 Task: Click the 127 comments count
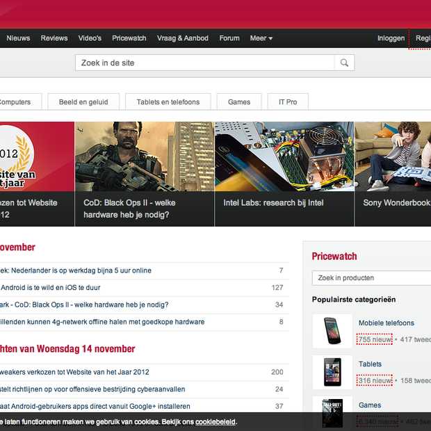click(277, 288)
